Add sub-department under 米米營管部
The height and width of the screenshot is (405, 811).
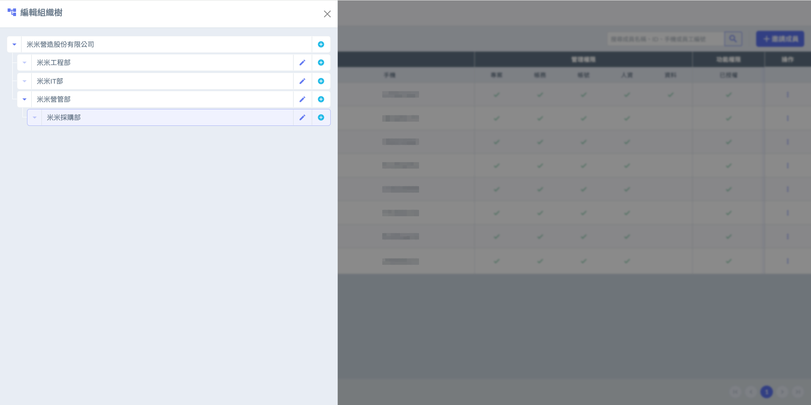coord(321,99)
